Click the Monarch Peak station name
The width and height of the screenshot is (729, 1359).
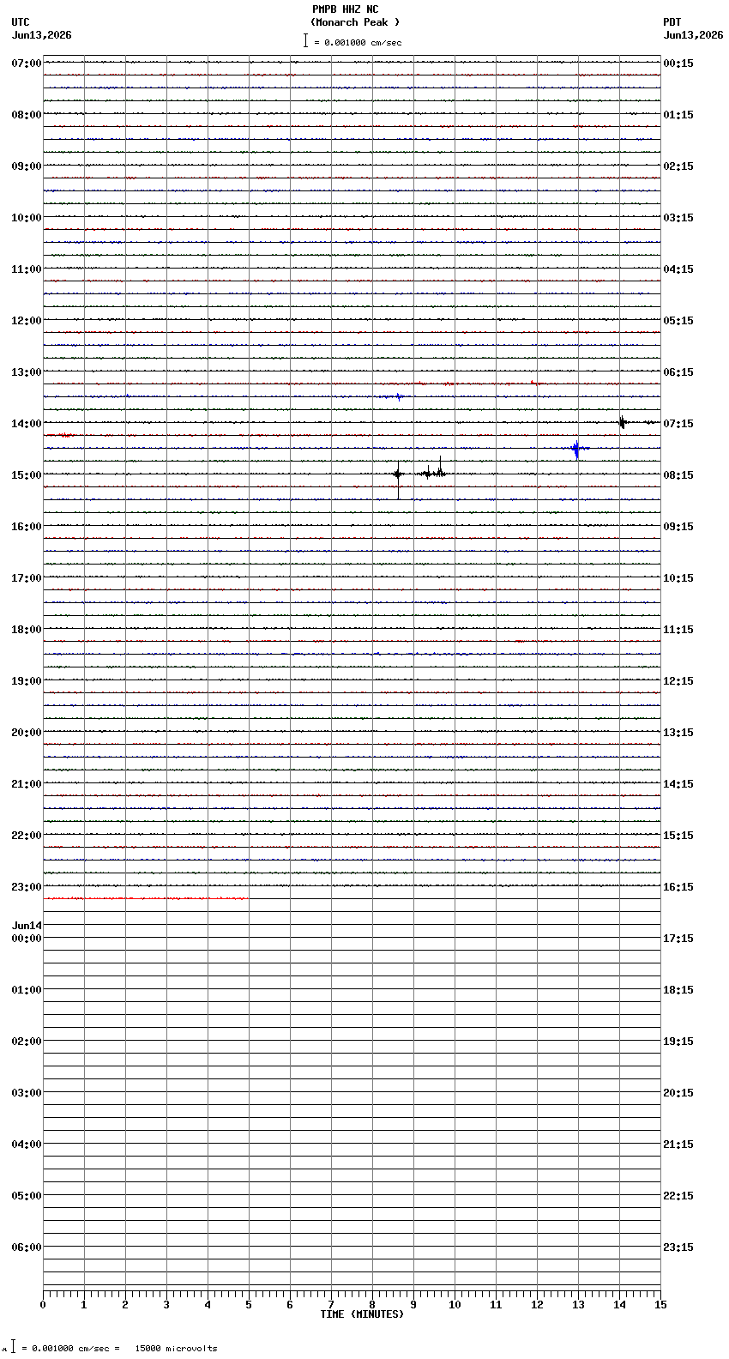[x=355, y=22]
